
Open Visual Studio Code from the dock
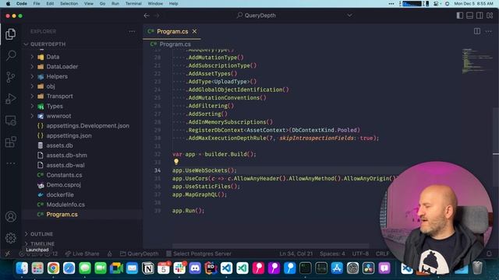click(x=226, y=268)
